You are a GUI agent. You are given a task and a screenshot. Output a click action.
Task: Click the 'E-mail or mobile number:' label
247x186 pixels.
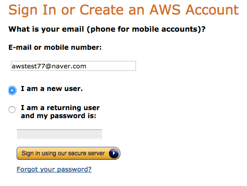(55, 47)
